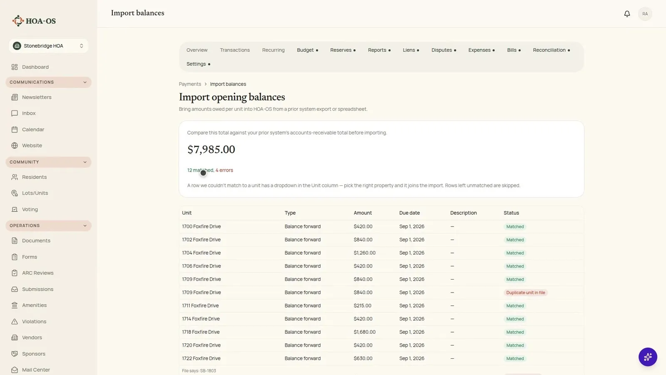Screen dimensions: 666x375
Task: Click the Amount column header
Action: coord(363,213)
